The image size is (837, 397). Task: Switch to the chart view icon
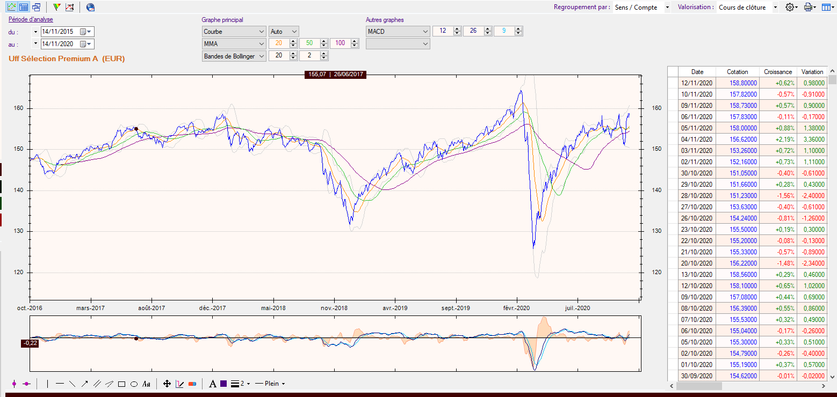11,7
